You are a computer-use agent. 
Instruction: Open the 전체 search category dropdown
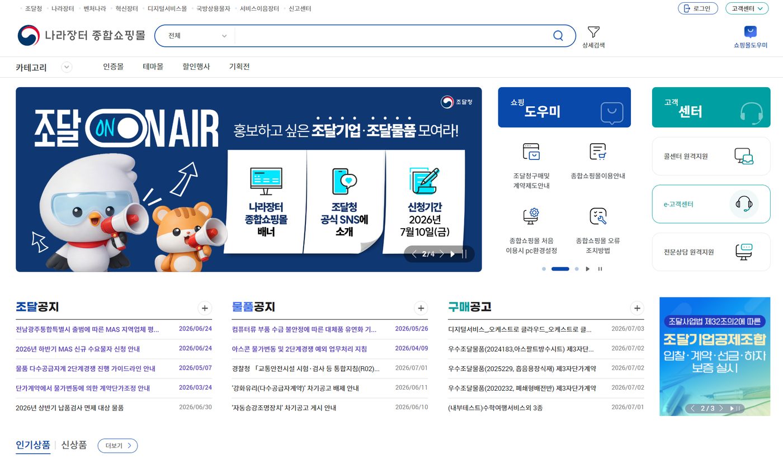pos(197,36)
